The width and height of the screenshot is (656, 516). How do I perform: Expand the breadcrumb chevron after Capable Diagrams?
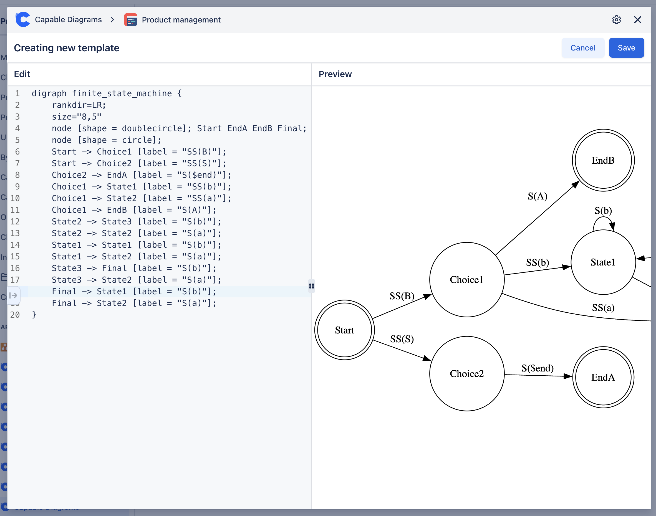(112, 20)
